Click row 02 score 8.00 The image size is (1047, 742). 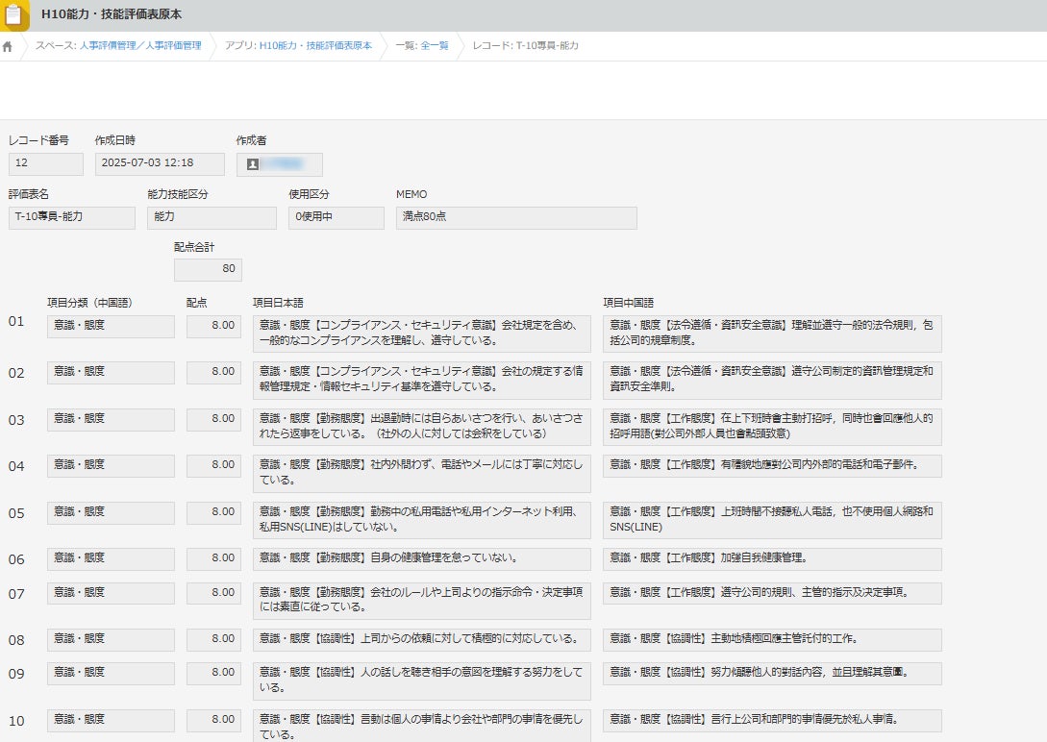click(213, 373)
